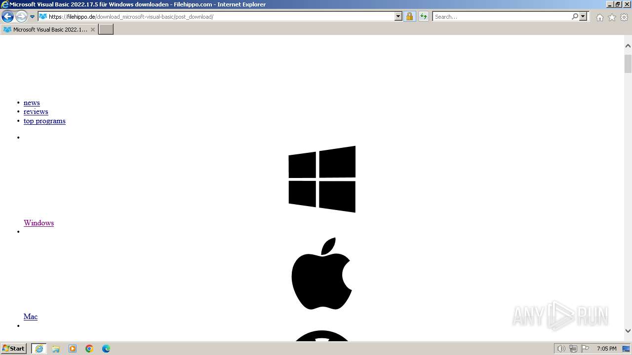Click the vertical scrollbar thumb
This screenshot has height=355, width=632.
628,64
